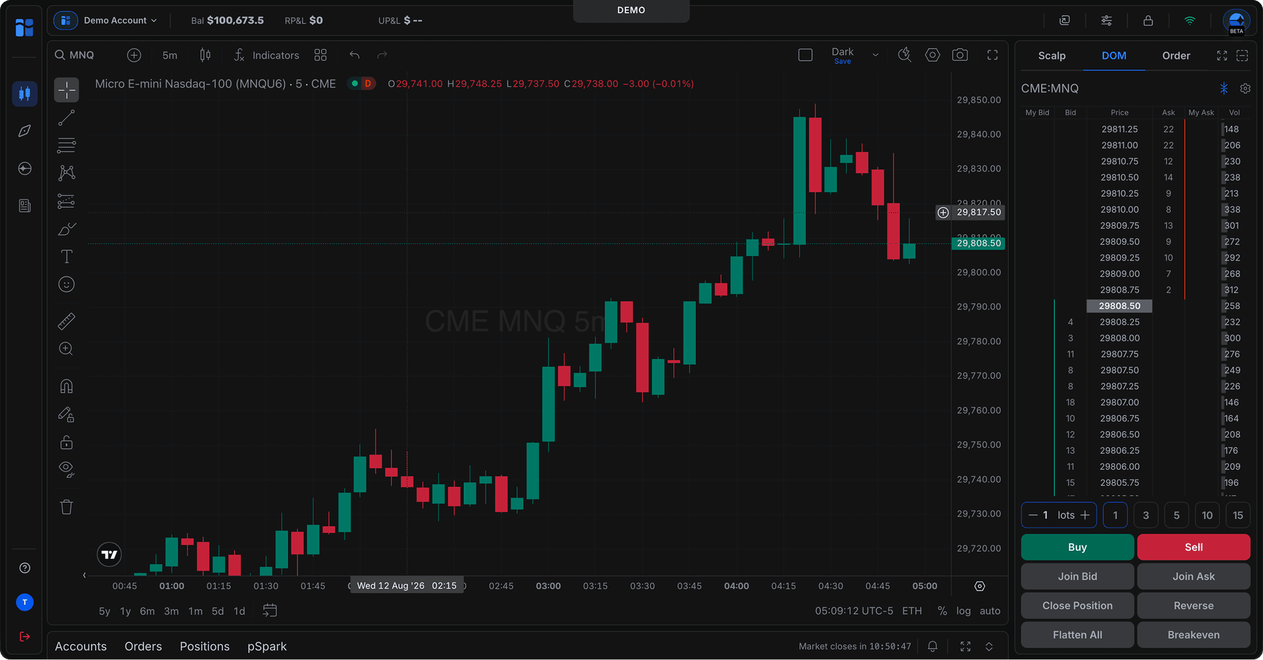Toggle auto scale
Image resolution: width=1263 pixels, height=660 pixels.
click(990, 611)
